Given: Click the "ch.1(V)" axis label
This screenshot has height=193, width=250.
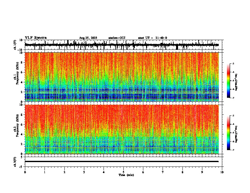Looking at the screenshot, I should click(x=15, y=45).
